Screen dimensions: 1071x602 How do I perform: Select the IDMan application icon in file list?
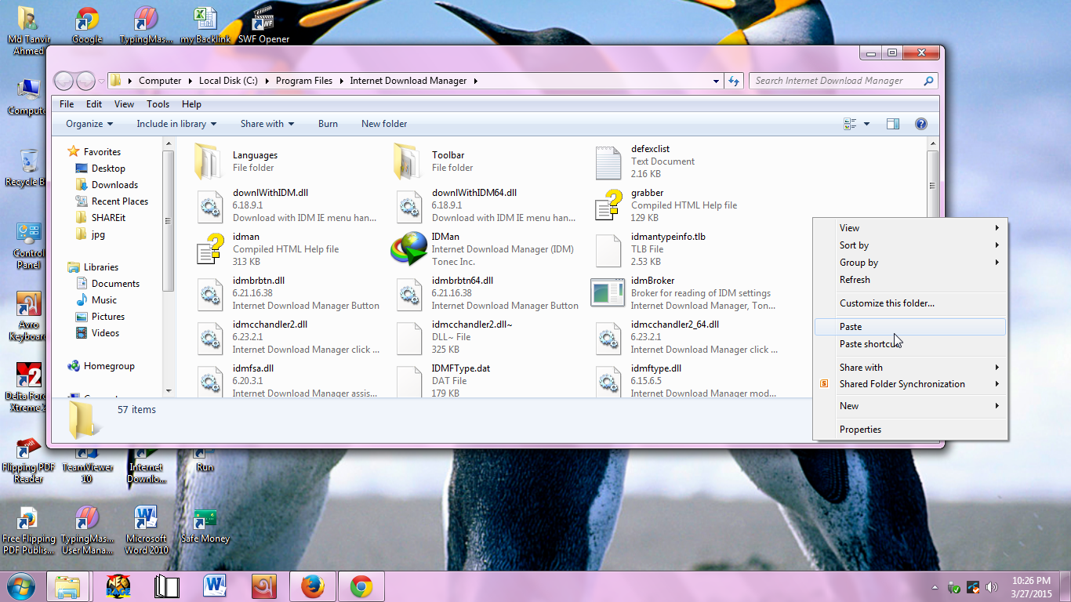click(408, 249)
